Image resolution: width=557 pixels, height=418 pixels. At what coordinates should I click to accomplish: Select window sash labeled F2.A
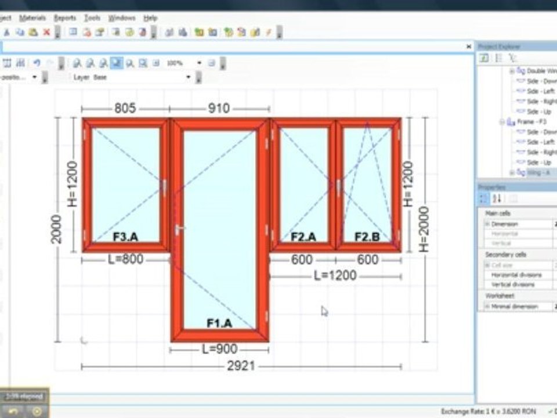pos(303,185)
